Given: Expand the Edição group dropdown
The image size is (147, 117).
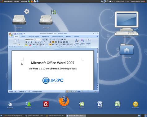Looking at the screenshot, I should point(88,42).
